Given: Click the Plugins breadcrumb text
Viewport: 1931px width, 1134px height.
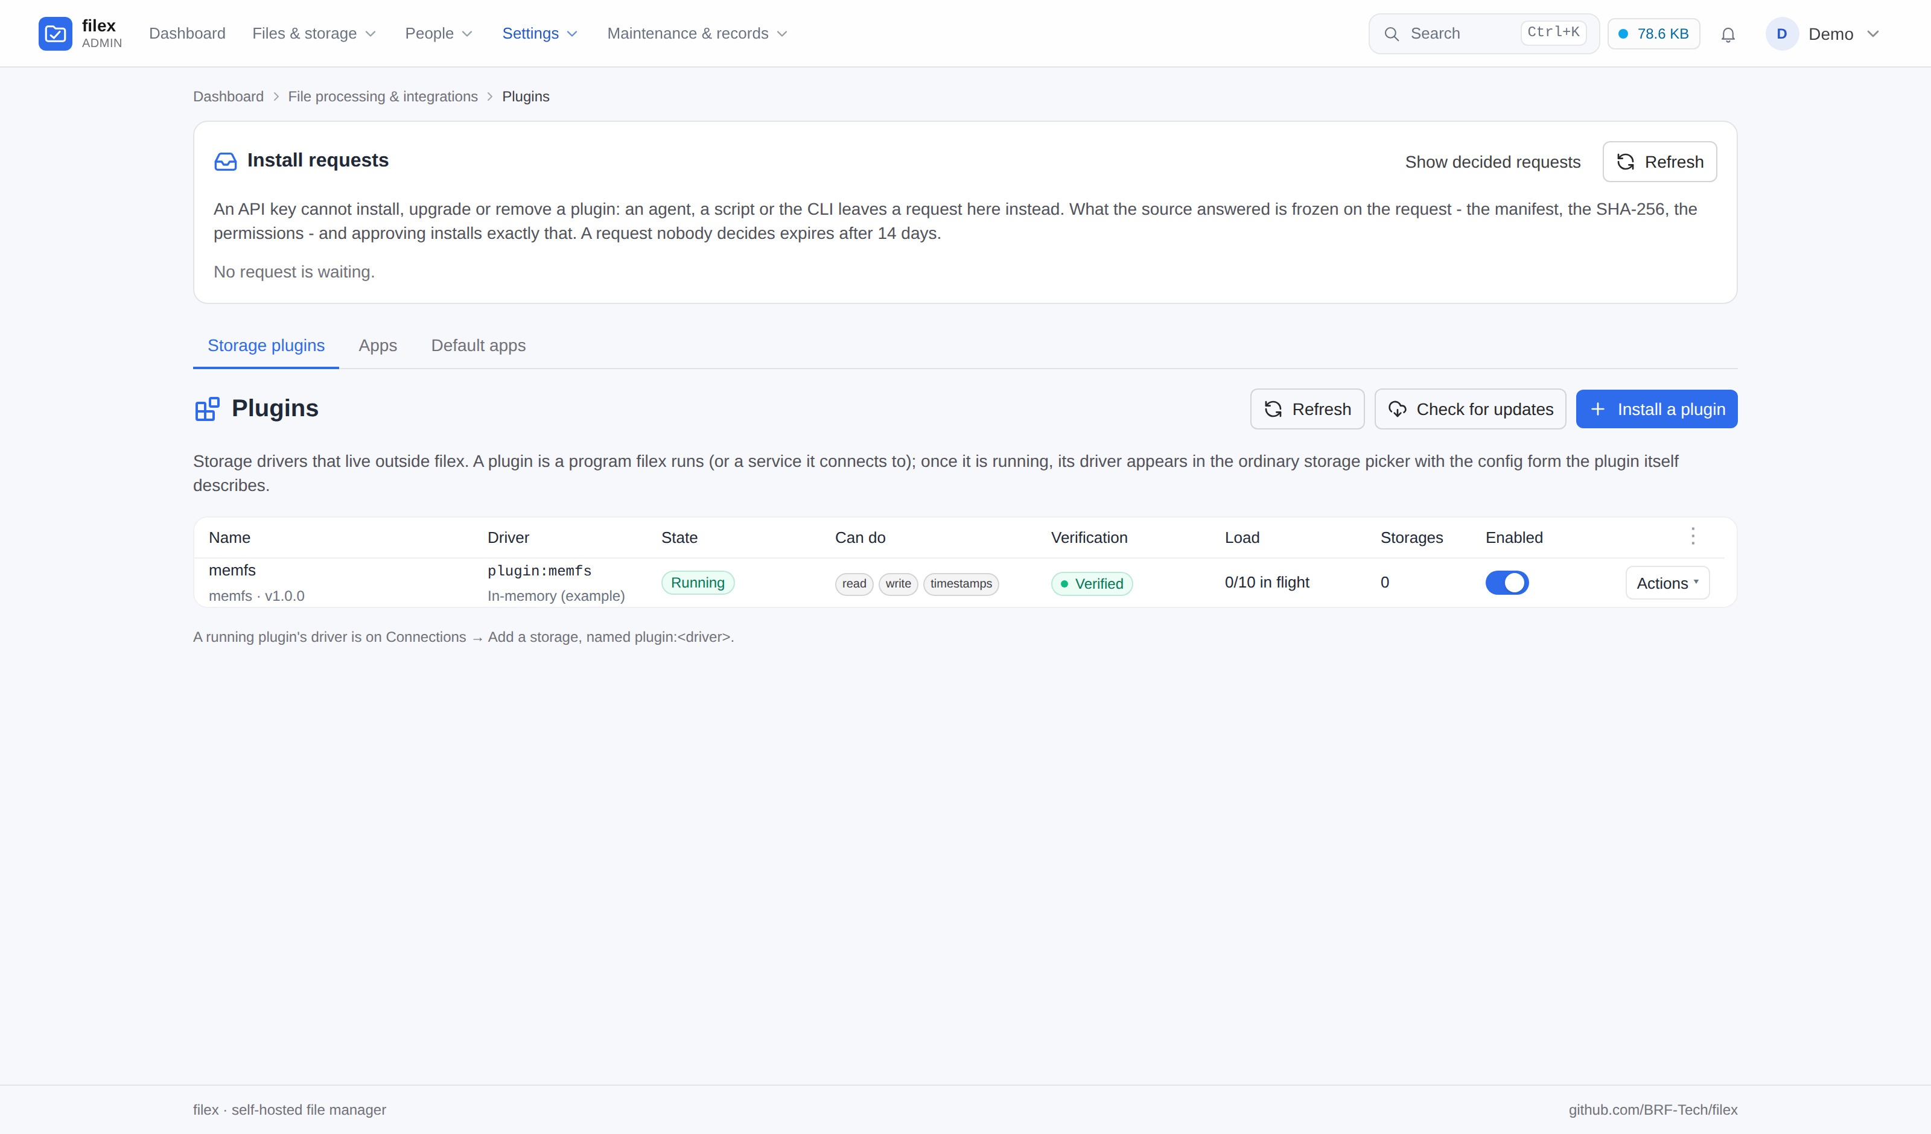Looking at the screenshot, I should pyautogui.click(x=526, y=97).
